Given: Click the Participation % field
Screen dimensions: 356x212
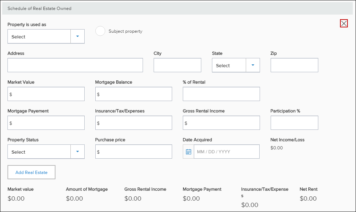Looking at the screenshot, I should click(294, 123).
